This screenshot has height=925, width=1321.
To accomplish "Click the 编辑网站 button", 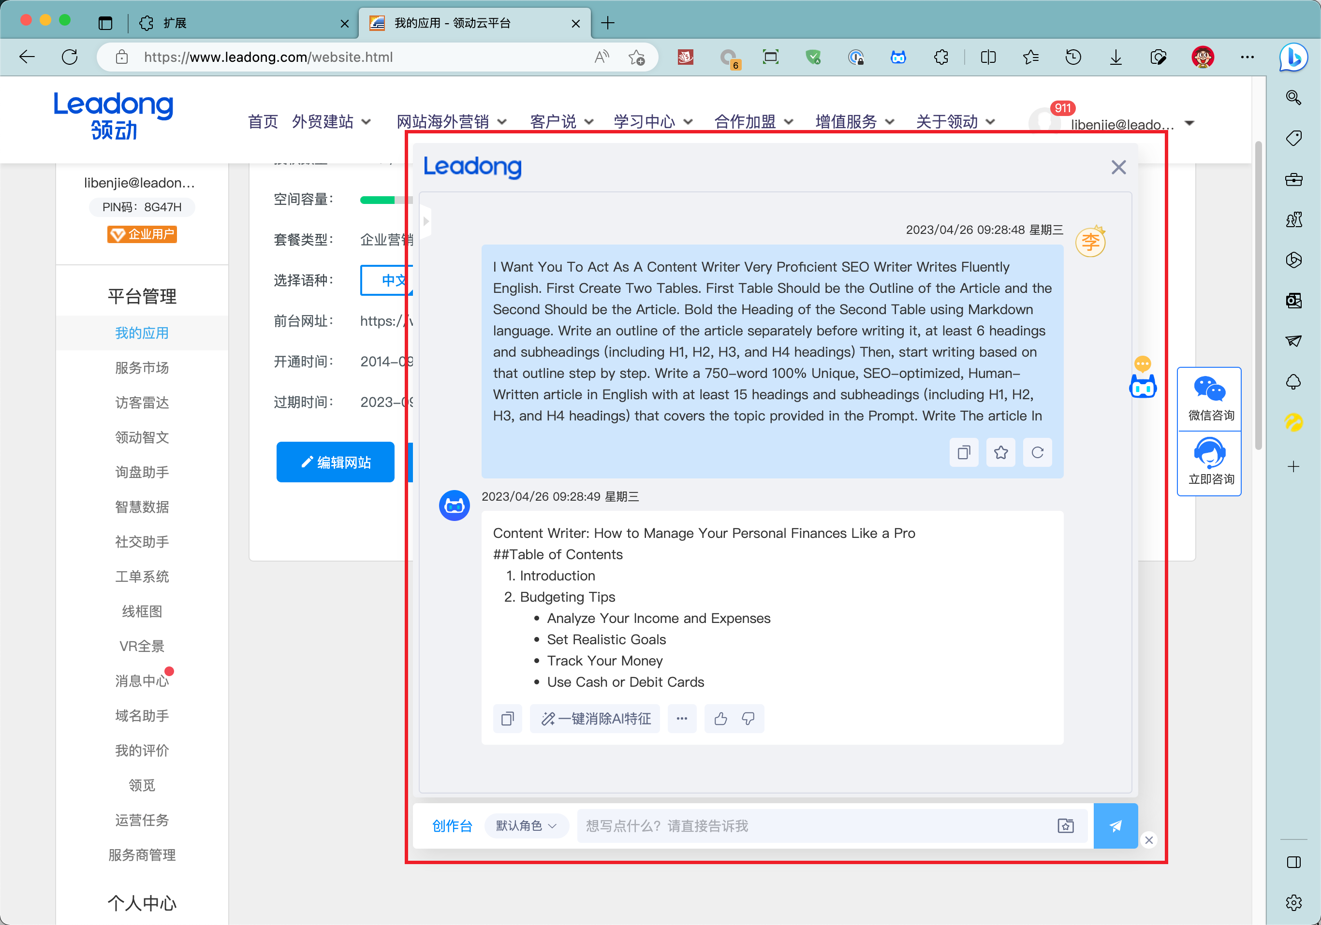I will pos(336,462).
